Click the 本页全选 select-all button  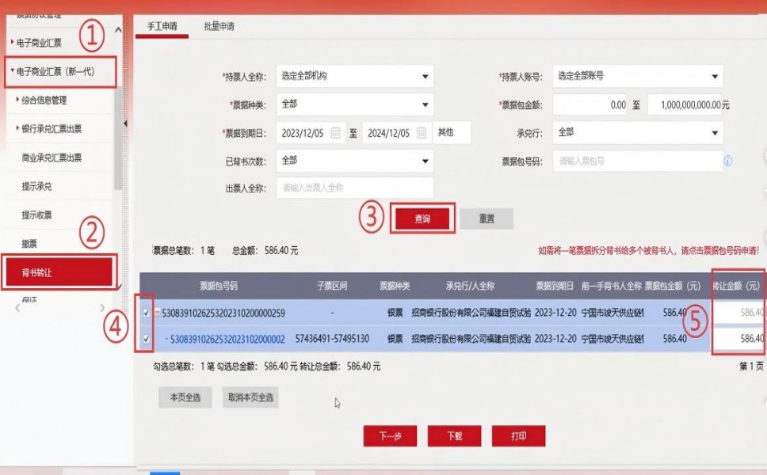[185, 397]
